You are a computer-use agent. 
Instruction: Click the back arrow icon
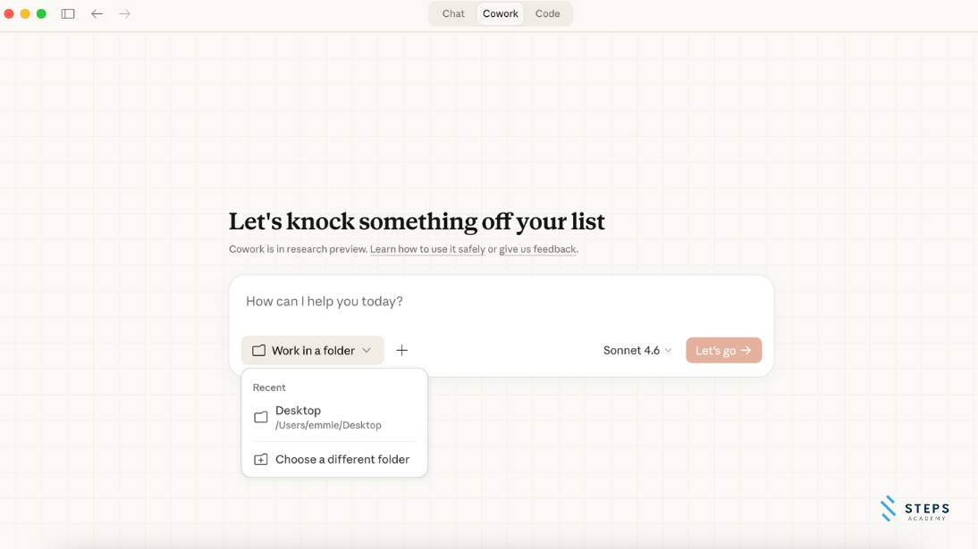point(97,14)
